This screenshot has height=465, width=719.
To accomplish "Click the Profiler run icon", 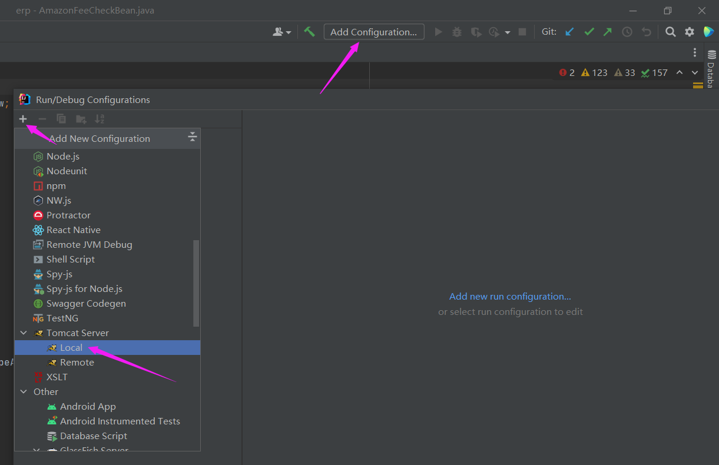I will (494, 32).
